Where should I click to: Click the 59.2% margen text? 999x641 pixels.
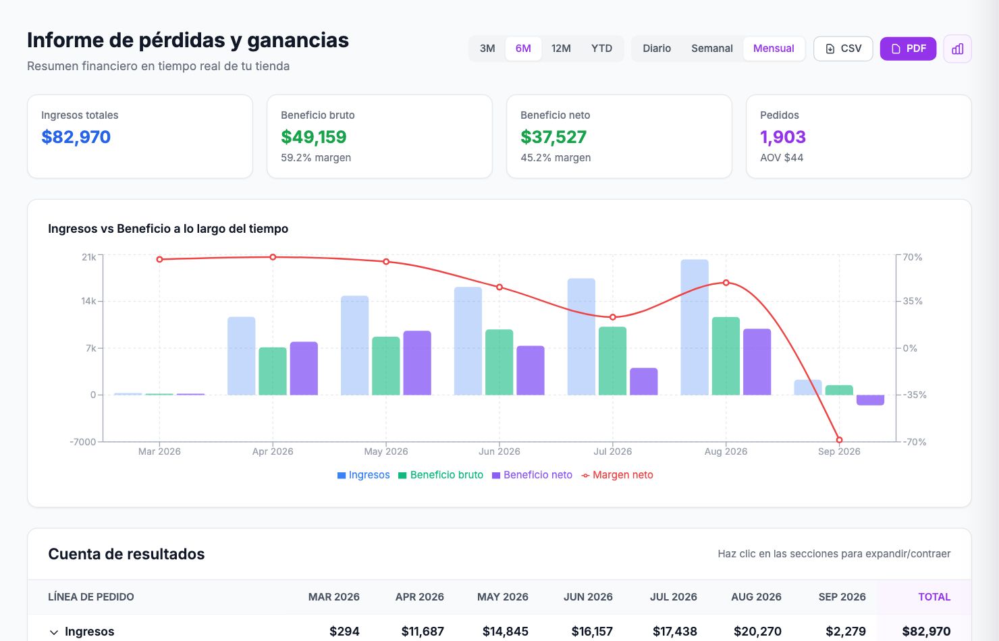click(x=316, y=158)
